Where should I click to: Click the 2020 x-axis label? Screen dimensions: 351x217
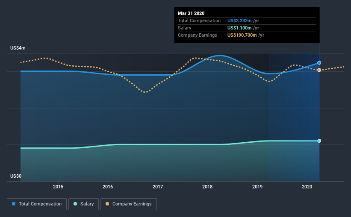coord(307,187)
